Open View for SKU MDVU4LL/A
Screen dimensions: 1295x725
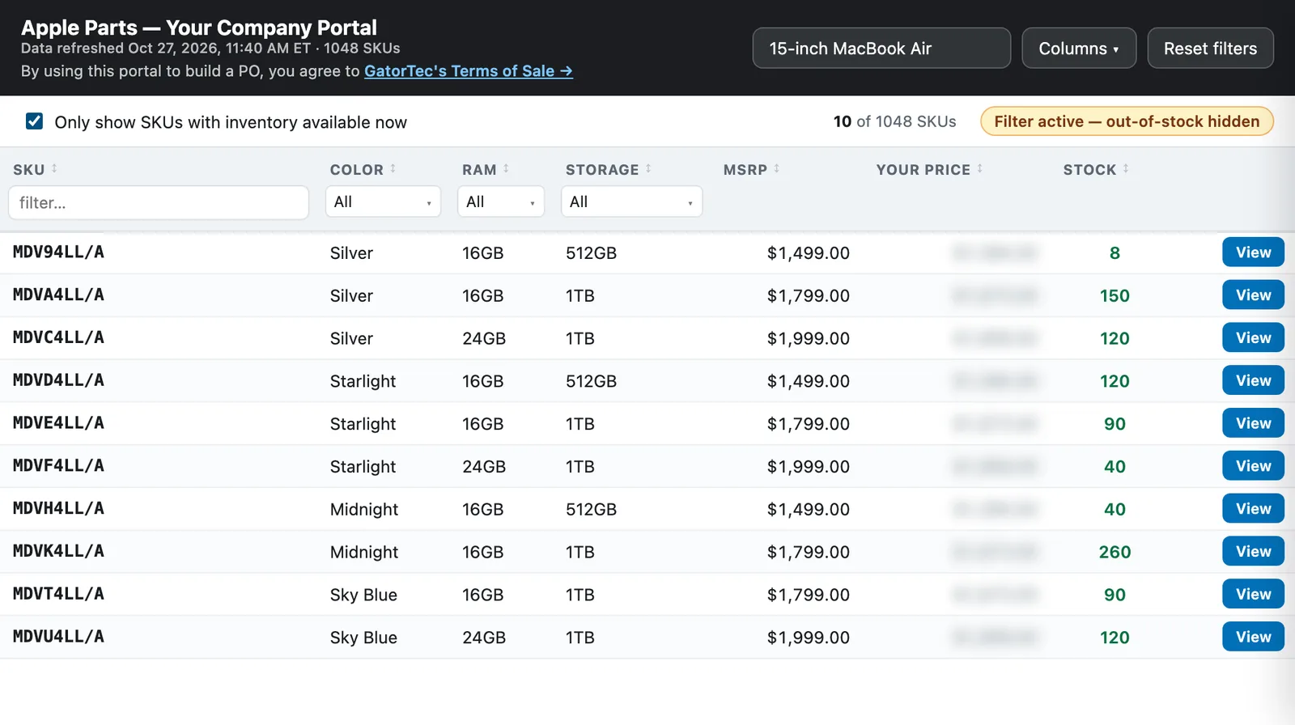click(1253, 637)
